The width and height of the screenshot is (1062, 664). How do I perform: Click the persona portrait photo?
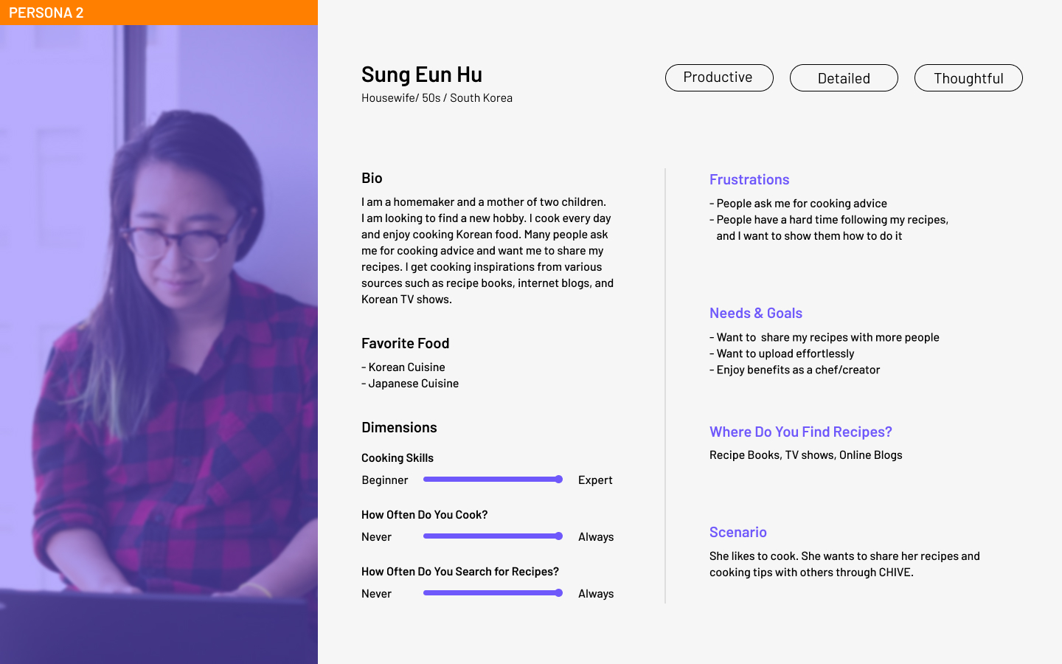click(159, 345)
